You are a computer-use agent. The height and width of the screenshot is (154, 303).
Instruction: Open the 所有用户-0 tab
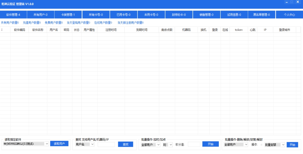[42, 15]
